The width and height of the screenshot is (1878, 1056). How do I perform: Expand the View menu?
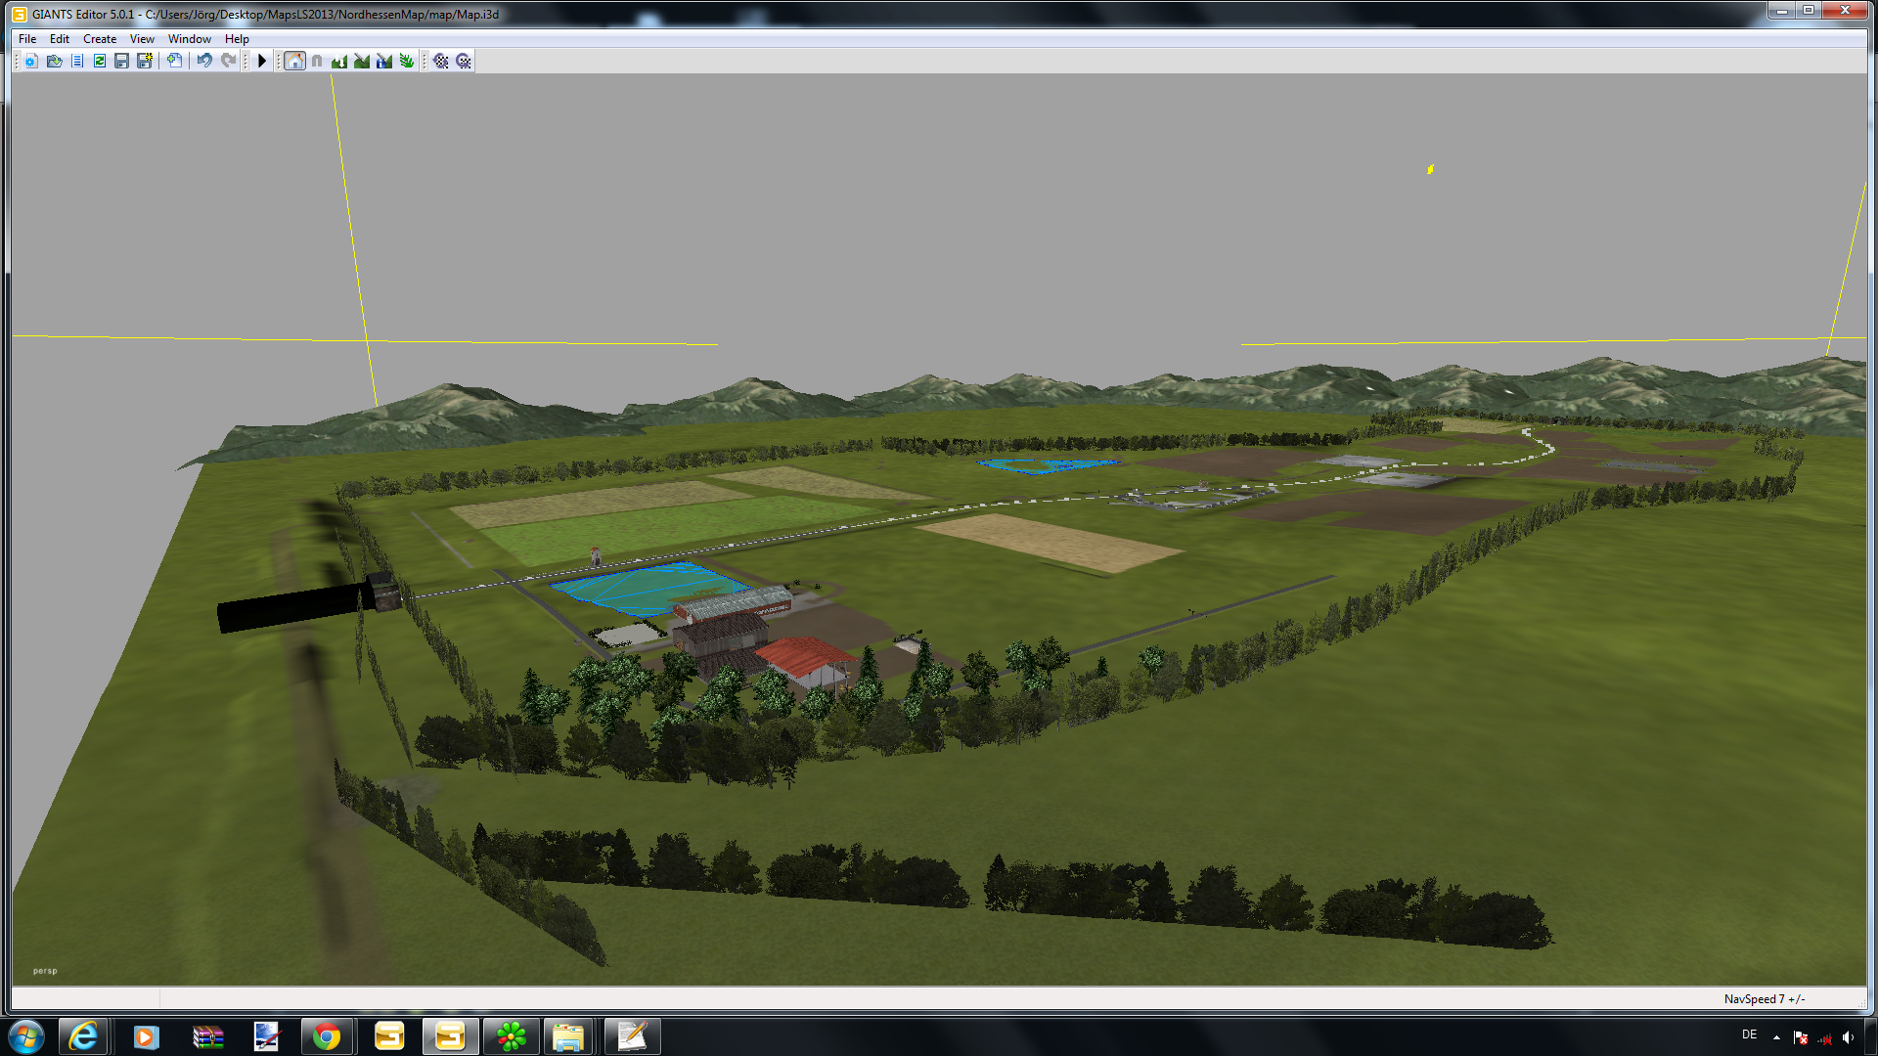[142, 39]
